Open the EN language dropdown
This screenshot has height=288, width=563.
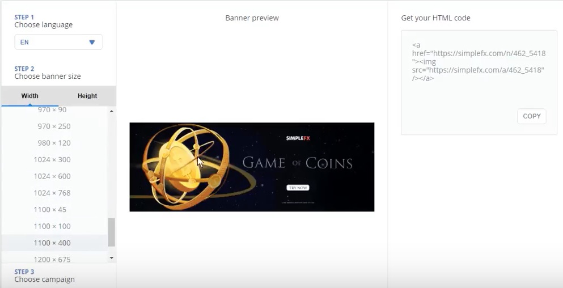tap(58, 42)
